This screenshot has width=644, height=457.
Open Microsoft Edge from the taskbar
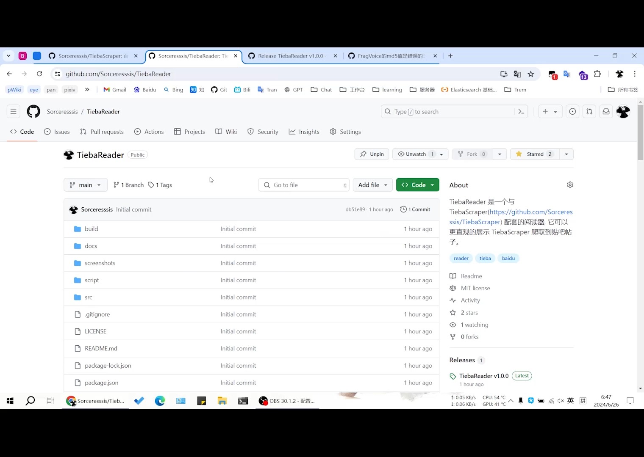click(160, 401)
